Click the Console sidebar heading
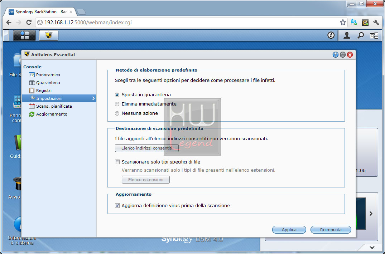Screen dimensions: 385x254 pyautogui.click(x=32, y=67)
